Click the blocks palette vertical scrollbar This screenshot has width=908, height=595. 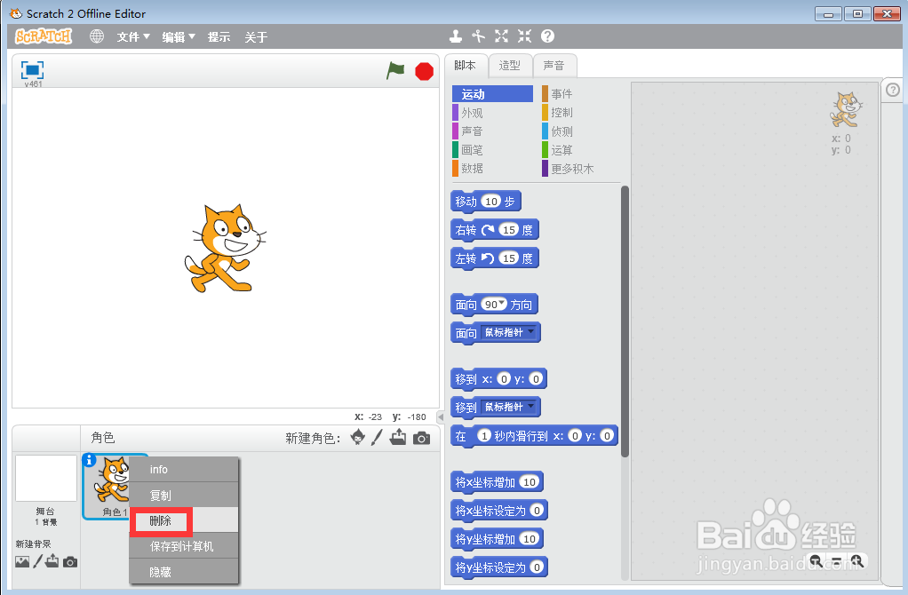click(625, 321)
